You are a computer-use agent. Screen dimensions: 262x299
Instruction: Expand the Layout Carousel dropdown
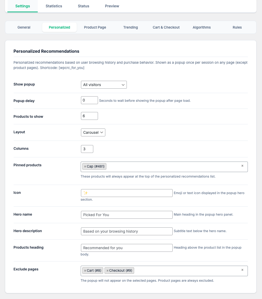(x=93, y=132)
